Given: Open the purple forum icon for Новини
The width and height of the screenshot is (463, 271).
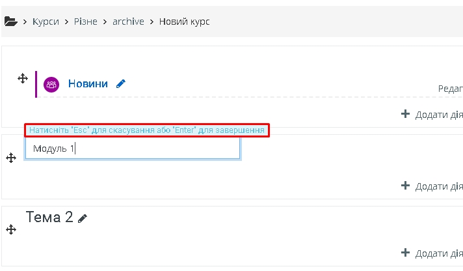Looking at the screenshot, I should click(51, 85).
